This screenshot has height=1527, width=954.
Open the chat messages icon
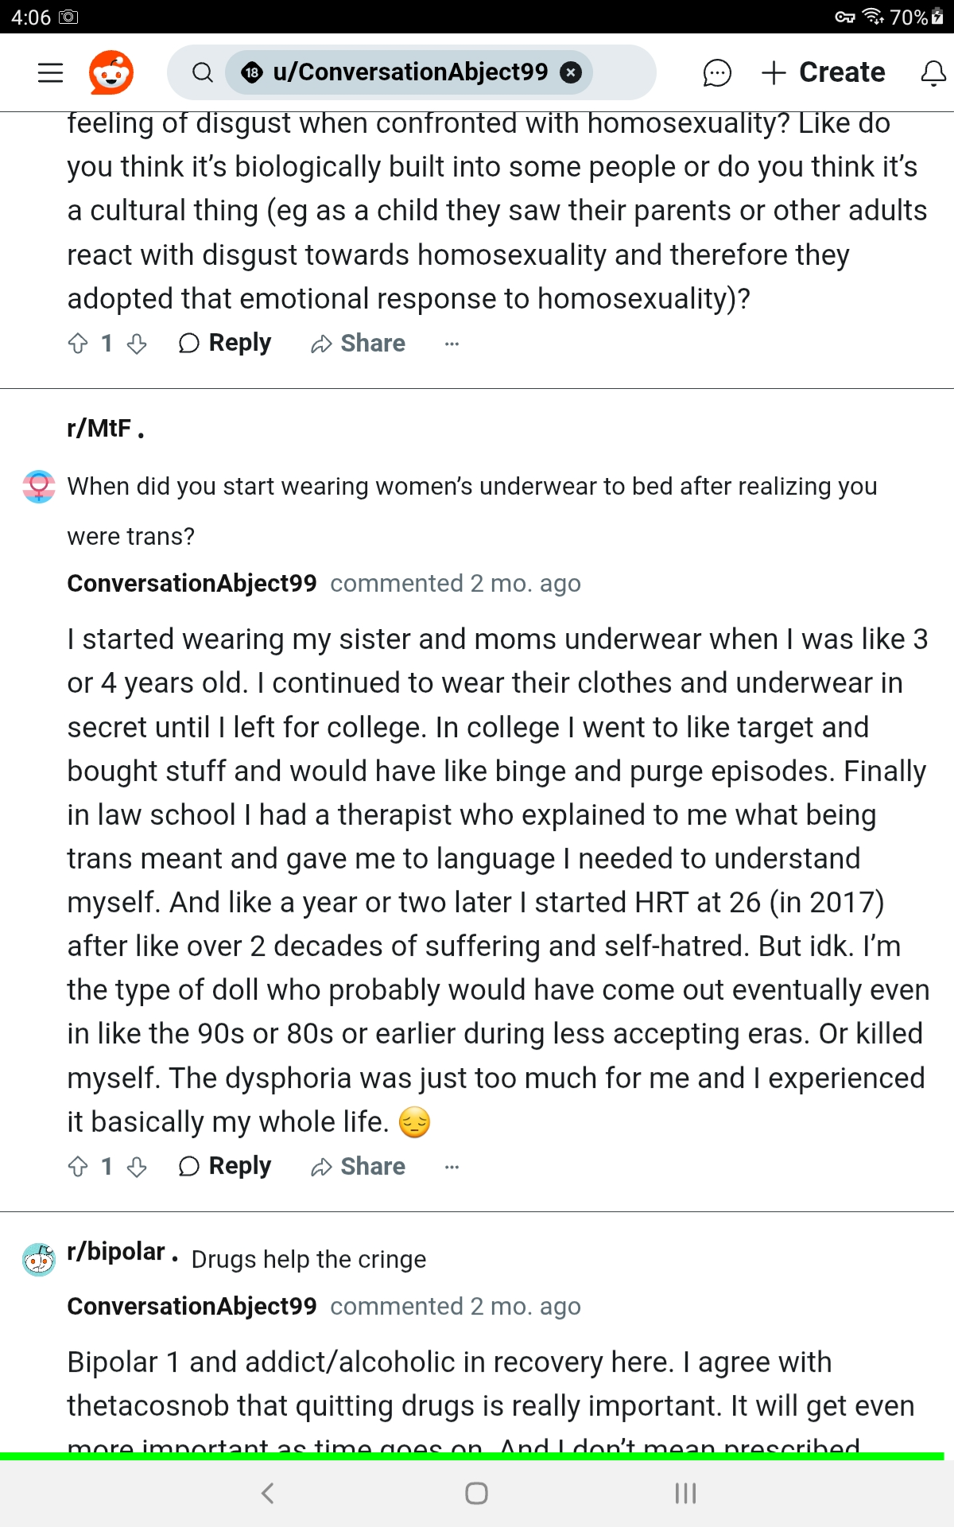(716, 72)
